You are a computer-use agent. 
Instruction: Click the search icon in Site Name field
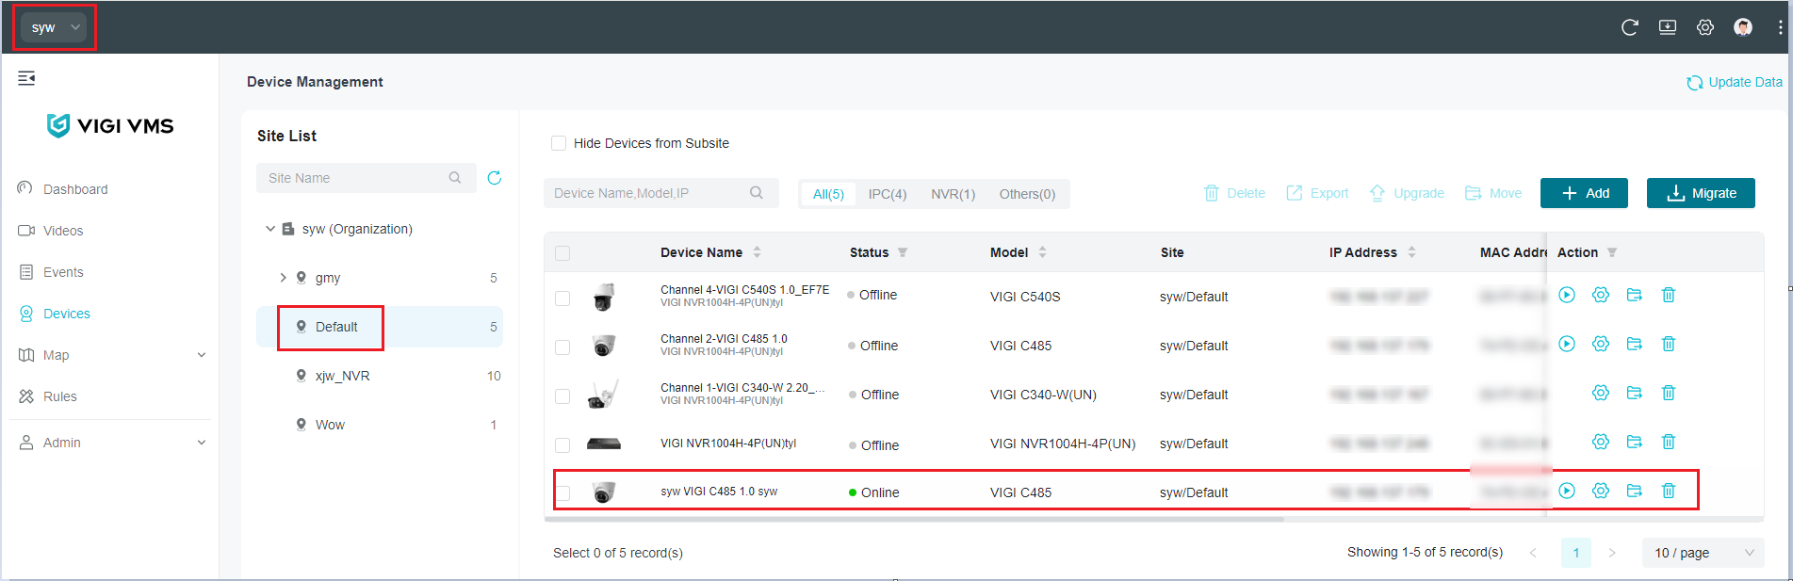point(455,178)
